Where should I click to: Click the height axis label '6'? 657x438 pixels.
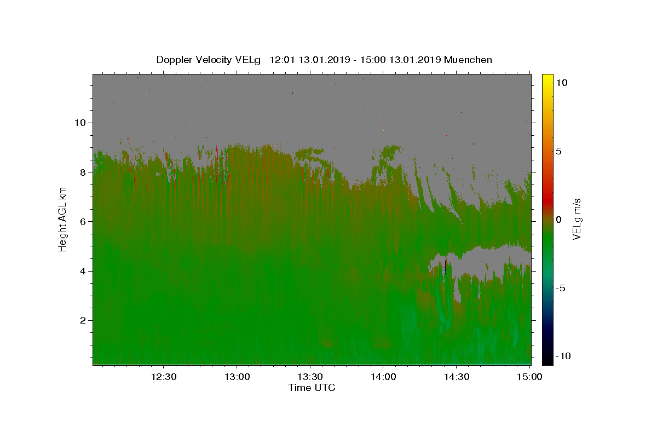click(x=83, y=222)
